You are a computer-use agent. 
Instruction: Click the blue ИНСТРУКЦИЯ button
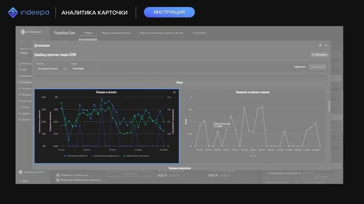(169, 12)
